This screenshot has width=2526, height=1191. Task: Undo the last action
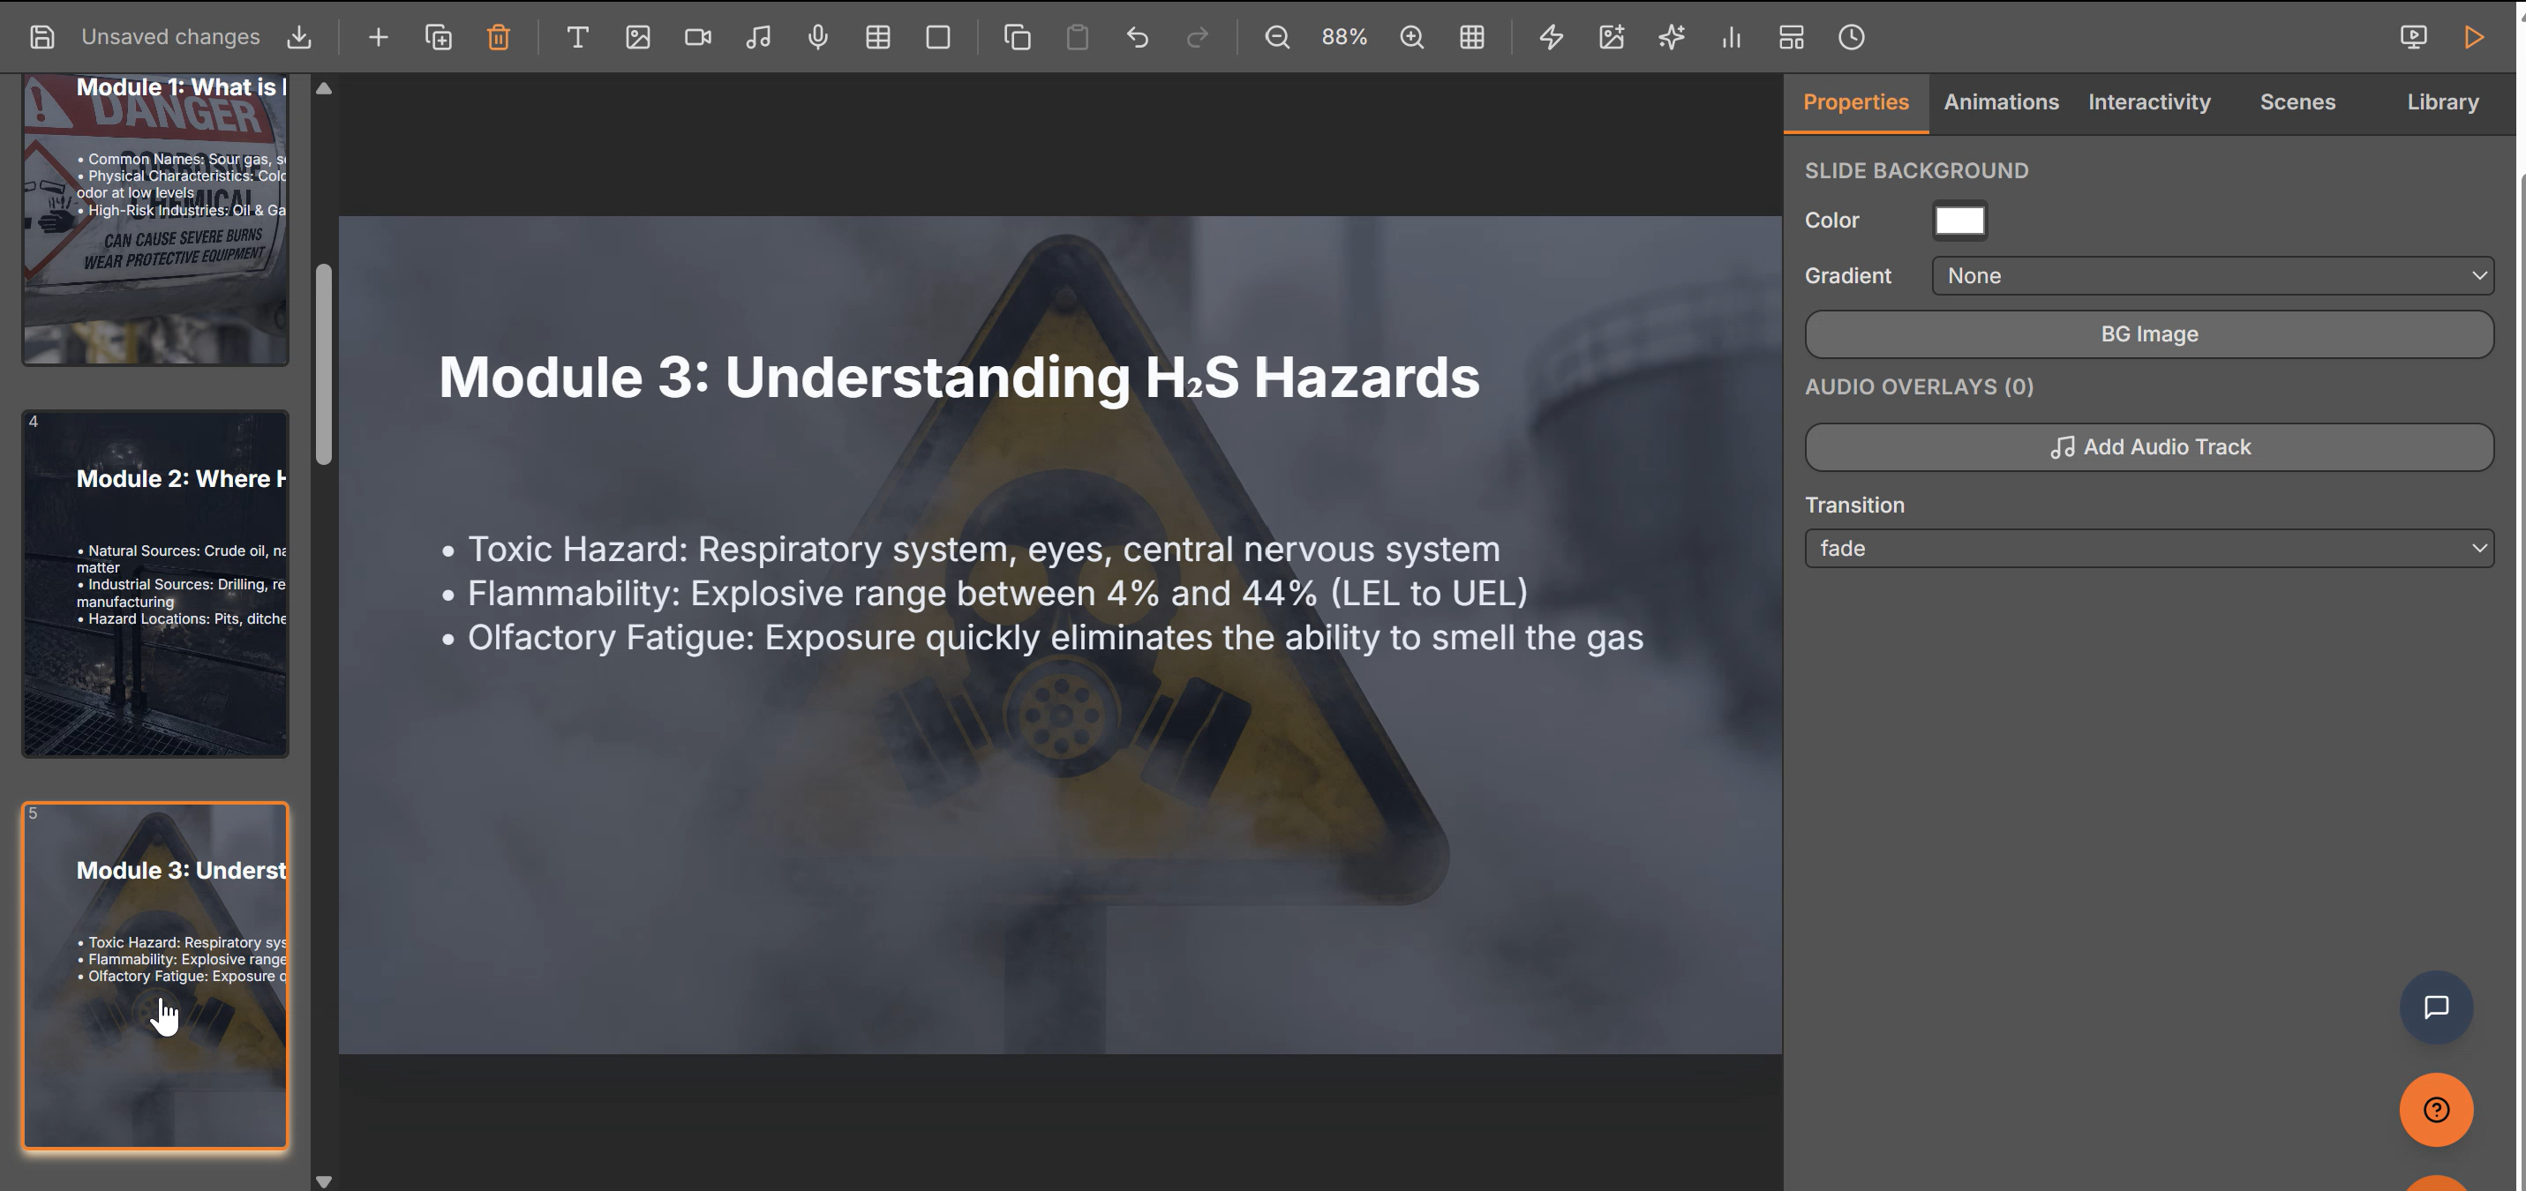1138,37
